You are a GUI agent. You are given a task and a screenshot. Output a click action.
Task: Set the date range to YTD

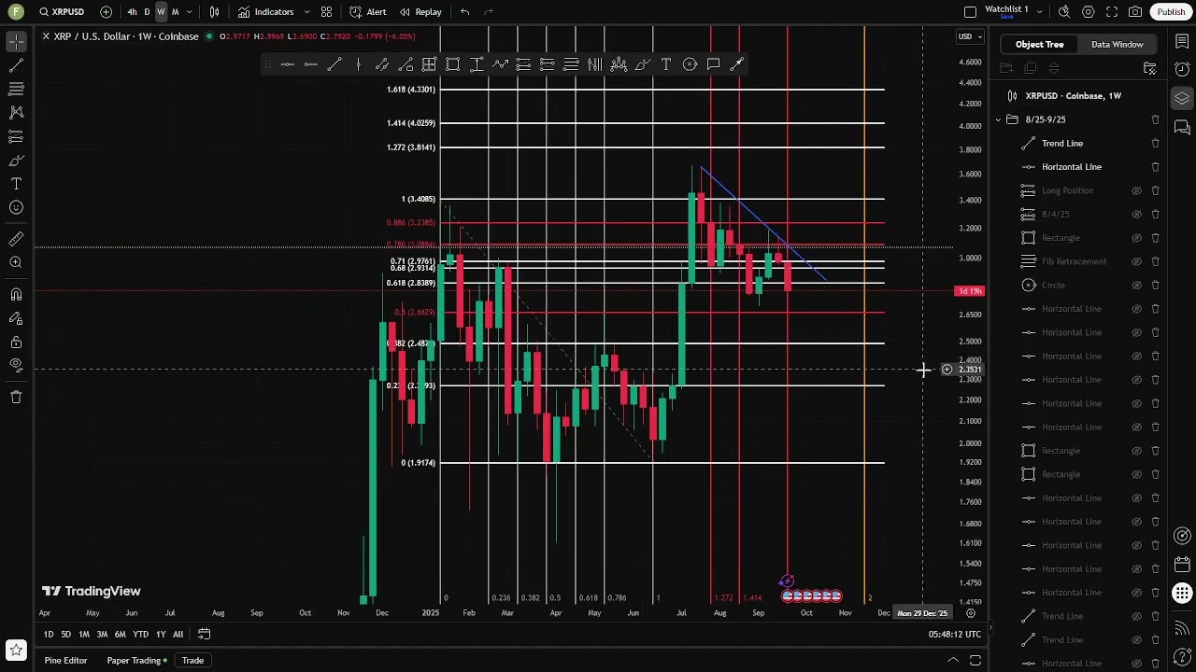point(140,635)
